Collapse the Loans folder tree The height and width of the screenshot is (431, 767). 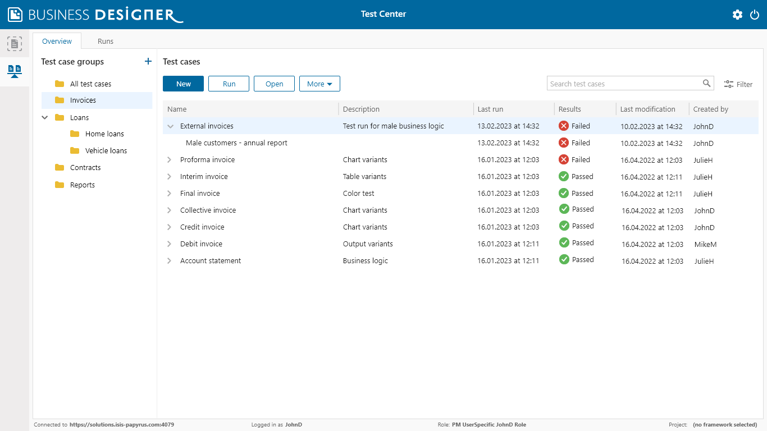coord(45,117)
